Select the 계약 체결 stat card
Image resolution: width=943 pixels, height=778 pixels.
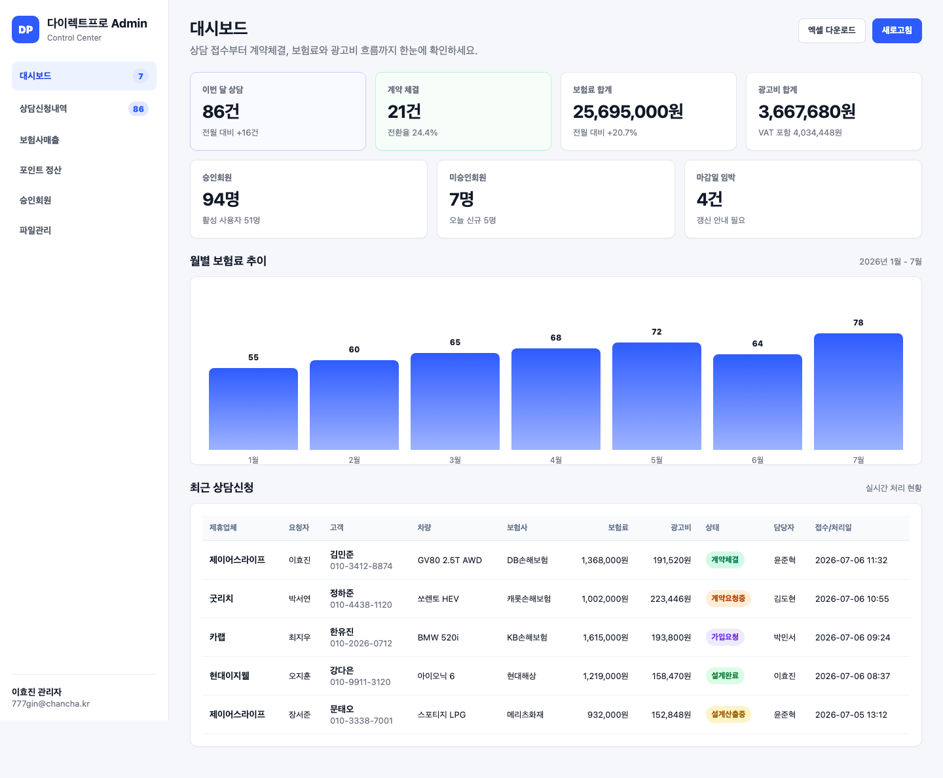463,111
